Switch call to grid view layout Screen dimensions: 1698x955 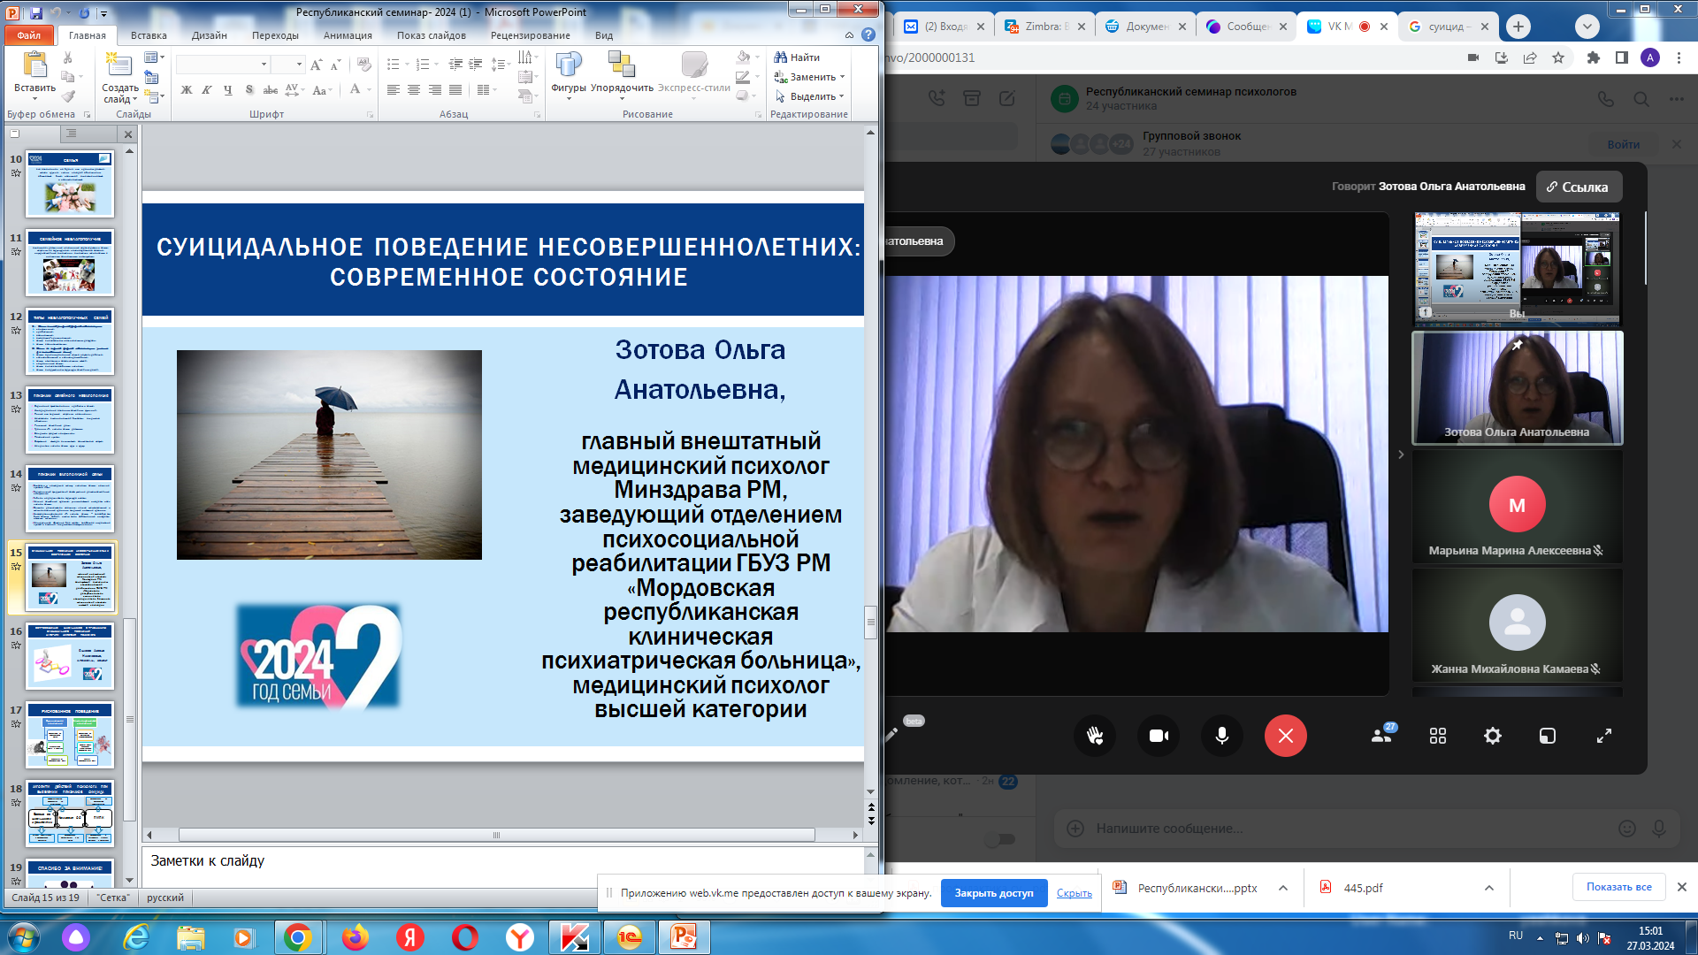tap(1438, 736)
